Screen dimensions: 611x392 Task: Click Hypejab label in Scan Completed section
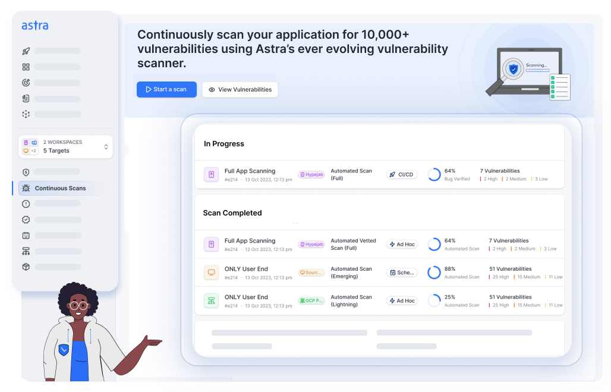tap(311, 244)
